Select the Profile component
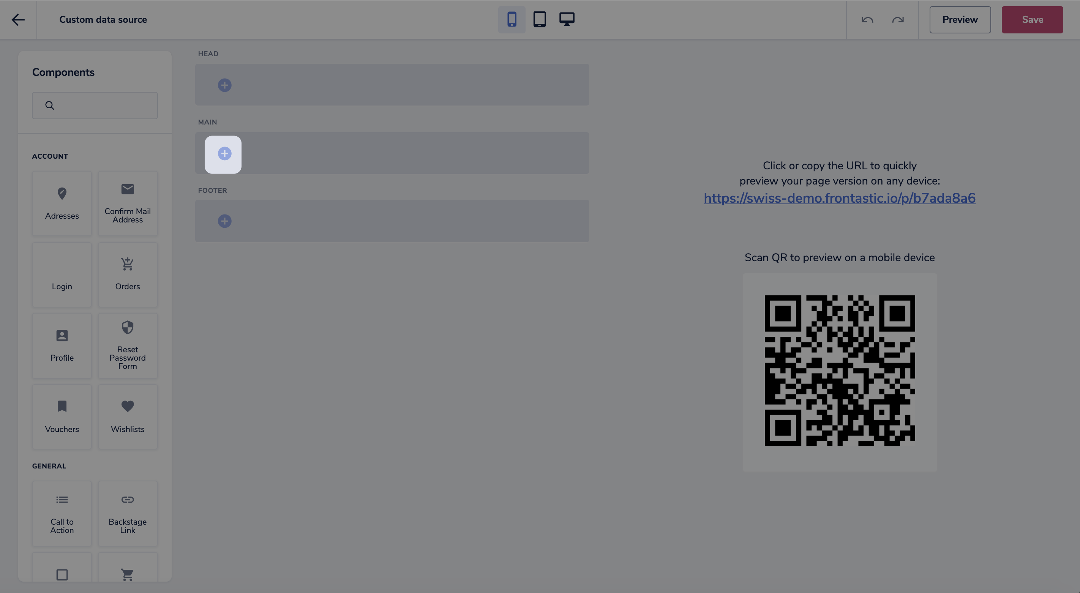The width and height of the screenshot is (1080, 593). coord(62,346)
